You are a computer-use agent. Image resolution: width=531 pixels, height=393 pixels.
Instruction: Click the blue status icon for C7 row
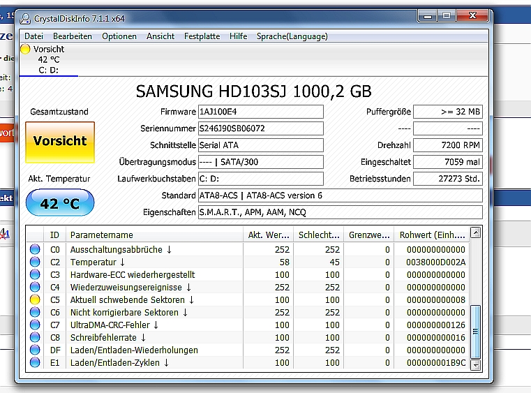pyautogui.click(x=35, y=325)
